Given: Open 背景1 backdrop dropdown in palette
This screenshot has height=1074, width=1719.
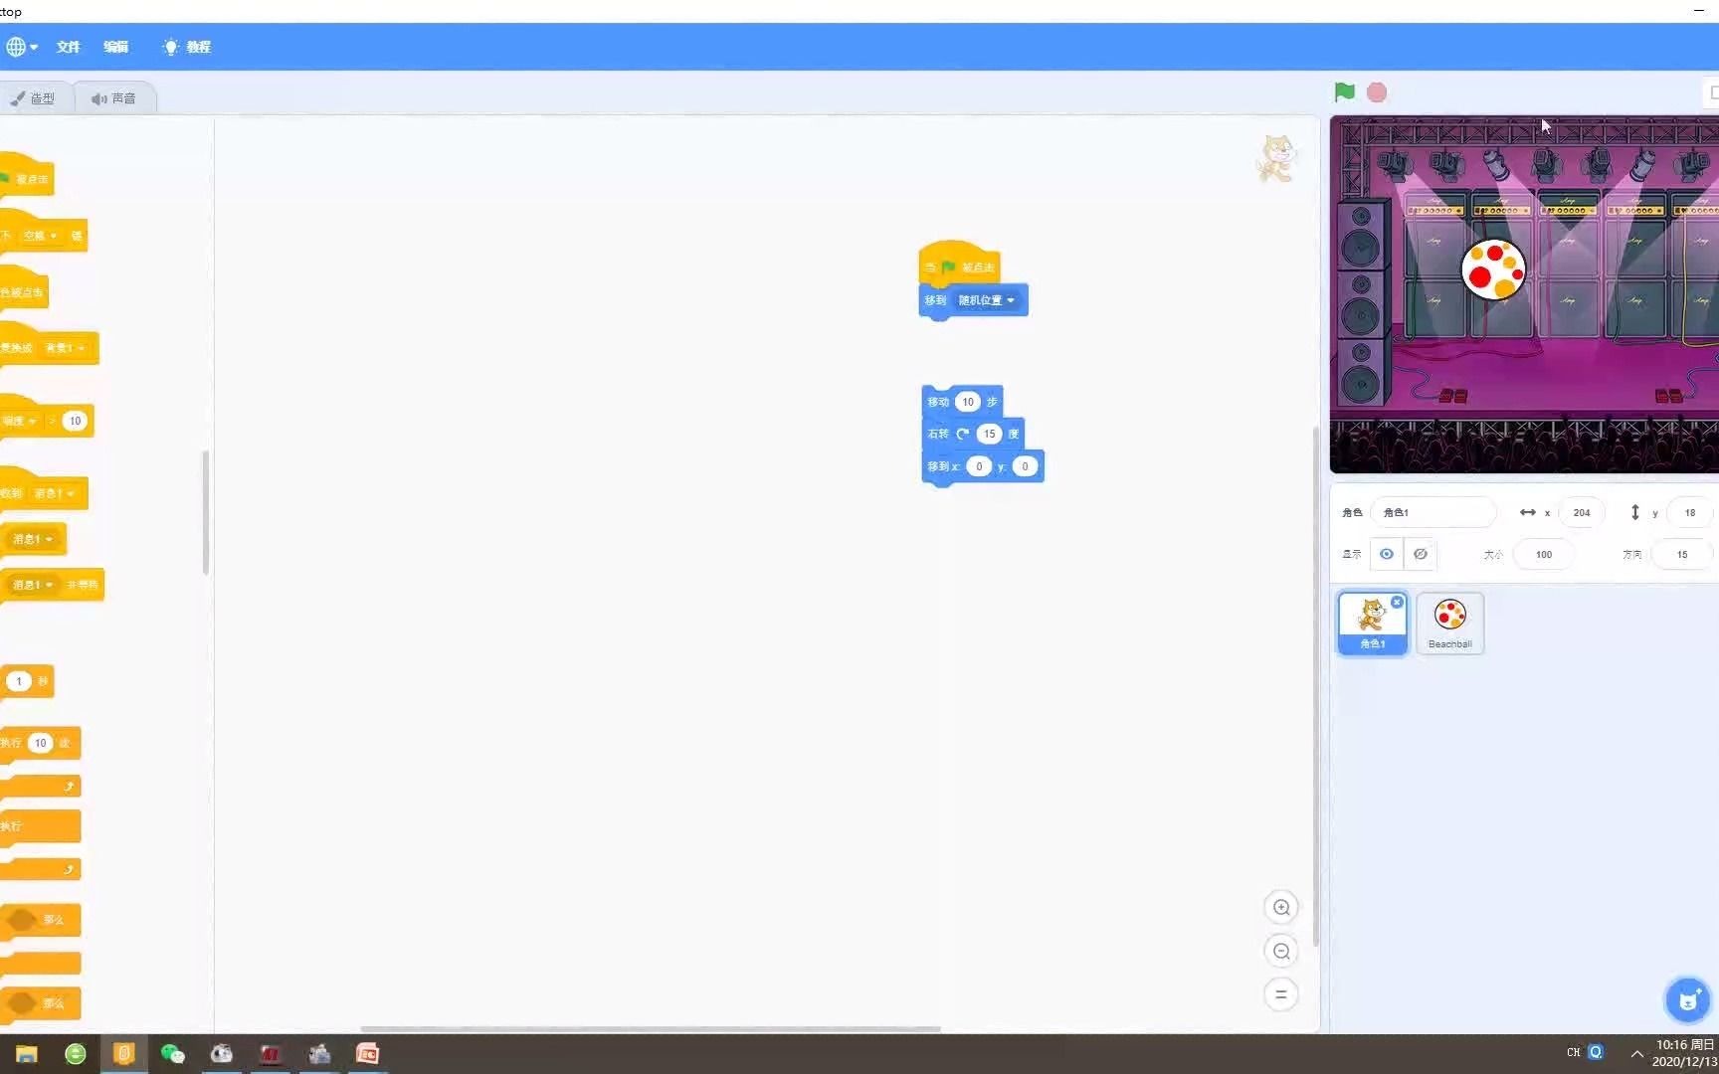Looking at the screenshot, I should (x=64, y=348).
